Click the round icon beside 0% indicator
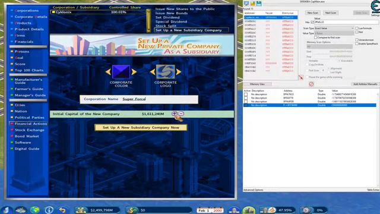 (306, 210)
